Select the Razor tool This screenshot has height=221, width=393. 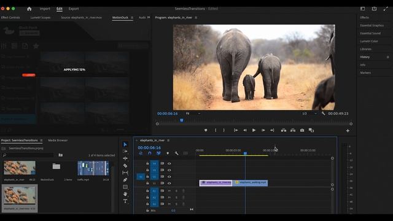tap(125, 166)
